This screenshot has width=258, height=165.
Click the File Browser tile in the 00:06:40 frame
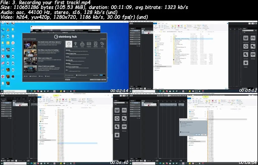tap(124, 127)
